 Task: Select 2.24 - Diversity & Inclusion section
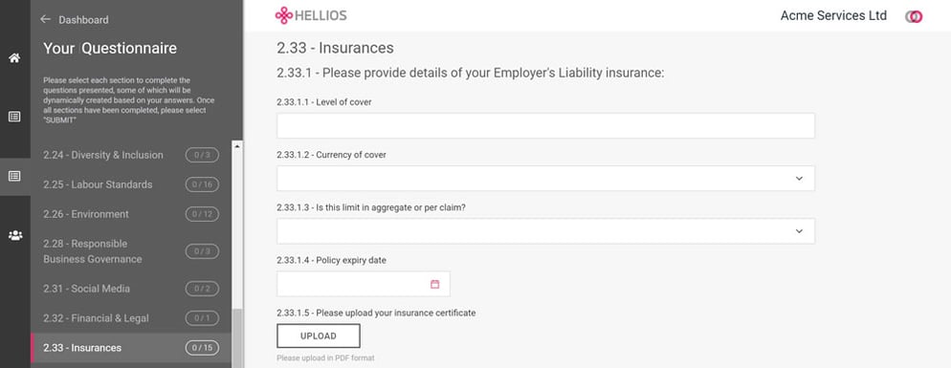(x=130, y=155)
